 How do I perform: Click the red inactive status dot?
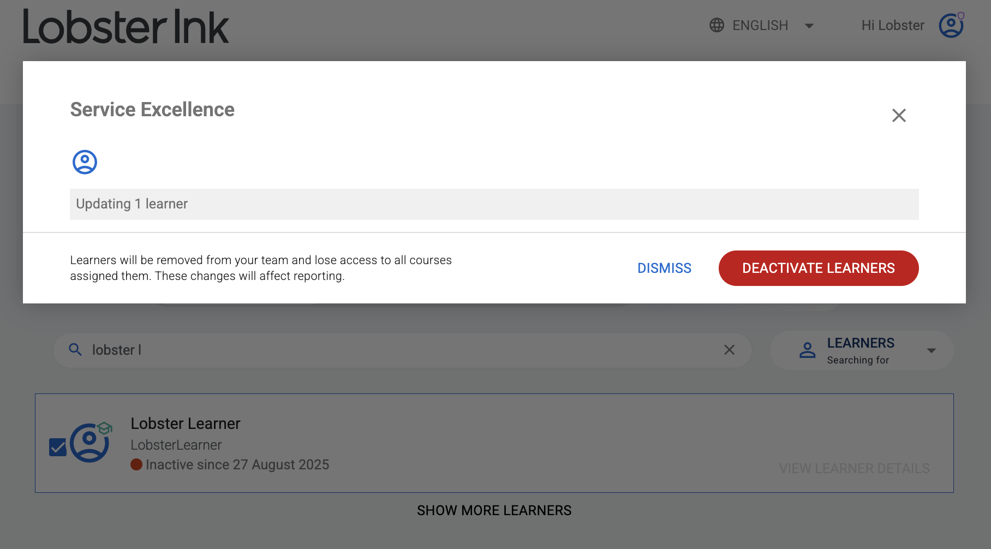136,464
